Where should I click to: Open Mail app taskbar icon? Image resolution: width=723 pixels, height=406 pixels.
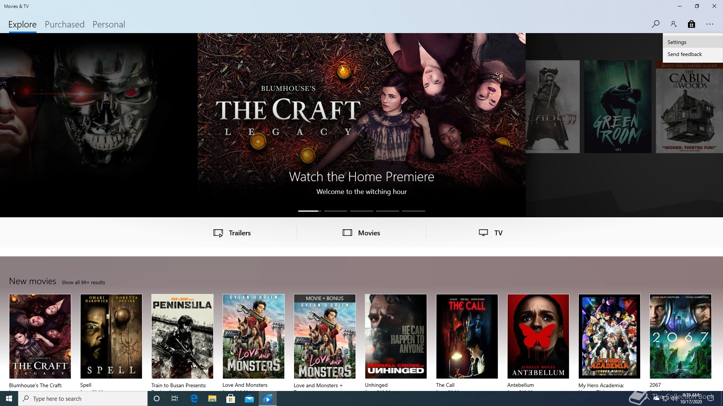249,398
